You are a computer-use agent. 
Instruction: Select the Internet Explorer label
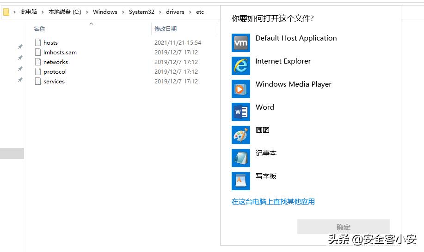point(283,61)
